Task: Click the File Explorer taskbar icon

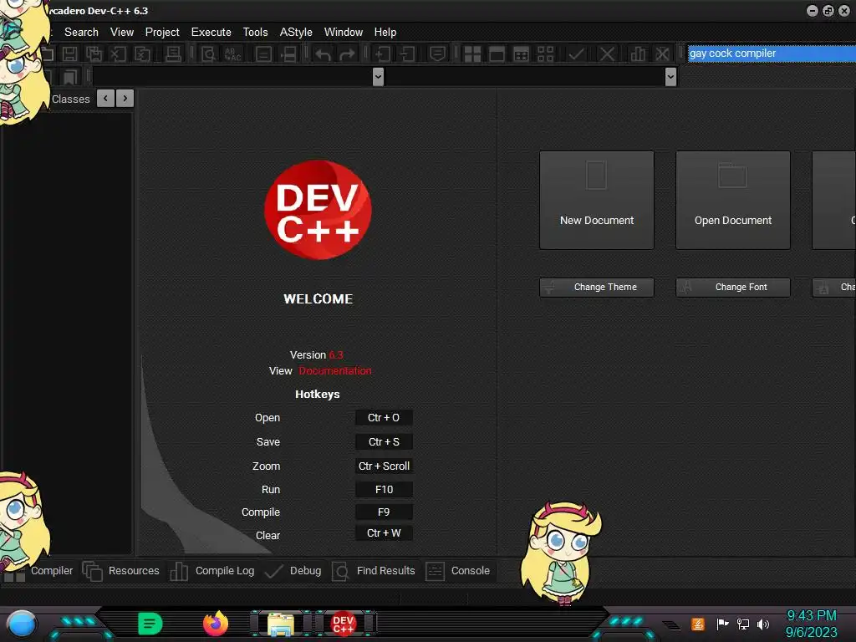Action: [281, 624]
